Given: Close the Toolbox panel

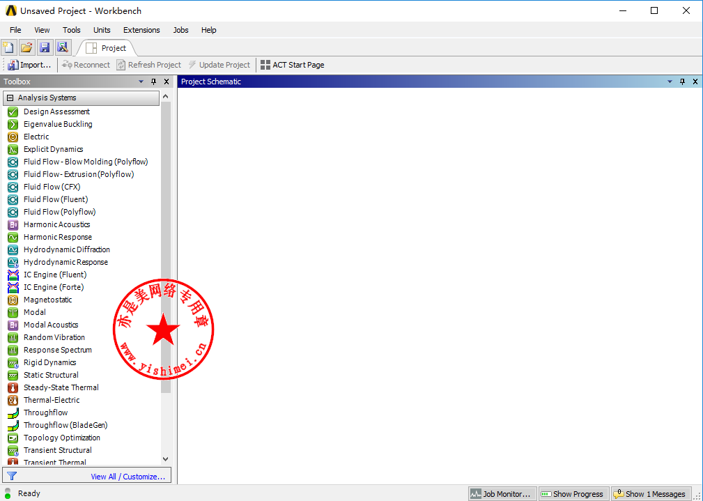Looking at the screenshot, I should click(x=167, y=82).
